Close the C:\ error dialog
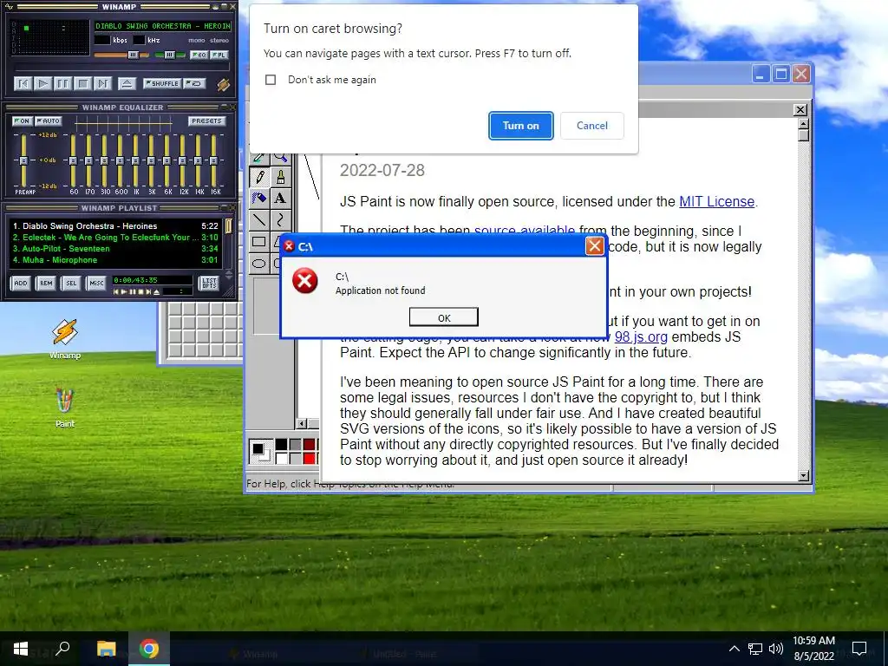 coord(594,246)
